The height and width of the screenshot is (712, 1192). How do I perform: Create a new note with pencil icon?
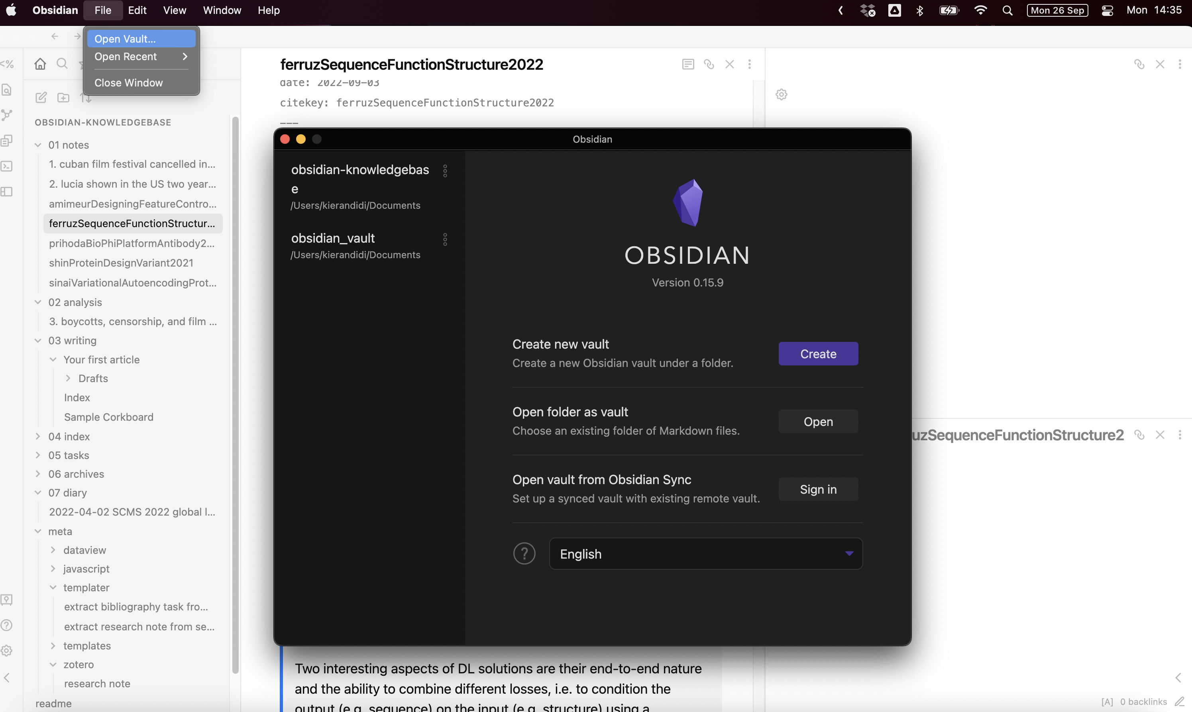pyautogui.click(x=41, y=97)
